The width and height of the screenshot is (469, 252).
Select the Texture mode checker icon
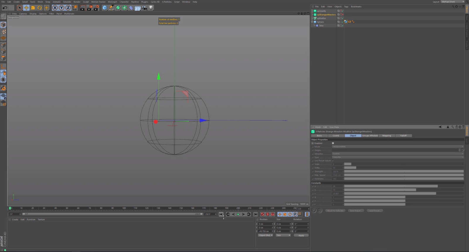(x=3, y=32)
